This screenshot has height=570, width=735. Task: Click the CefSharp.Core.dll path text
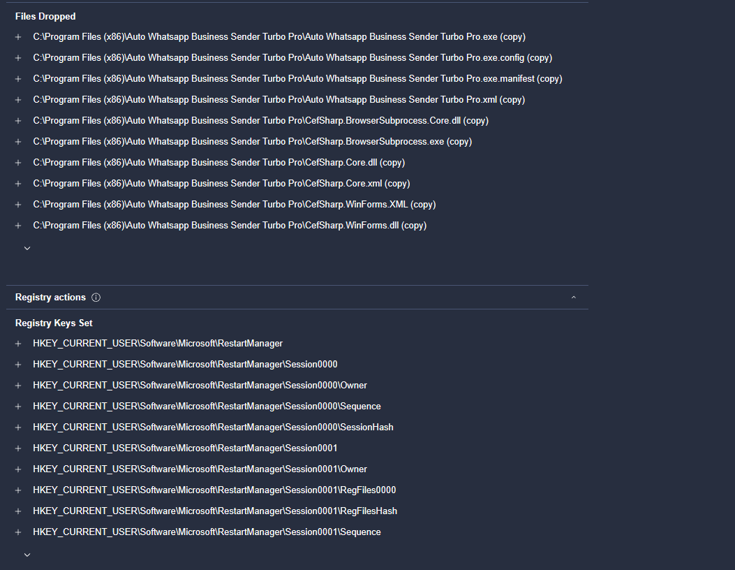pos(219,163)
